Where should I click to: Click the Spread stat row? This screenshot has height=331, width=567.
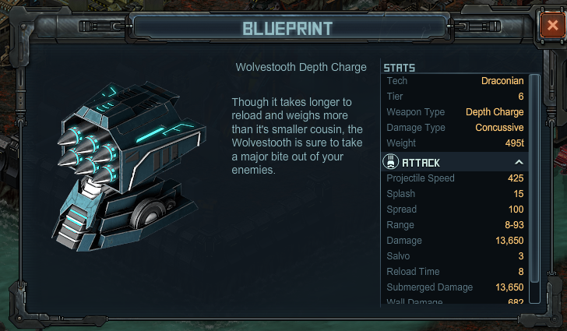(x=455, y=209)
